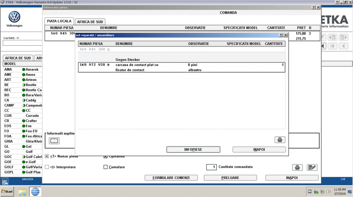
Task: Select AFRICA DE SUD tab in Informatie piesa
Action: (x=89, y=21)
